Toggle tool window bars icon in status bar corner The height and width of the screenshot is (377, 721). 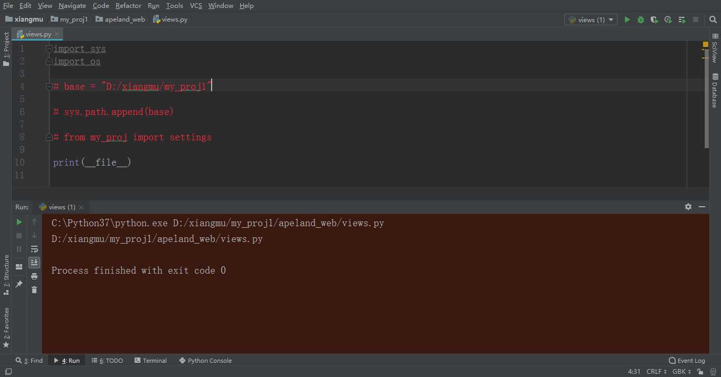coord(8,372)
